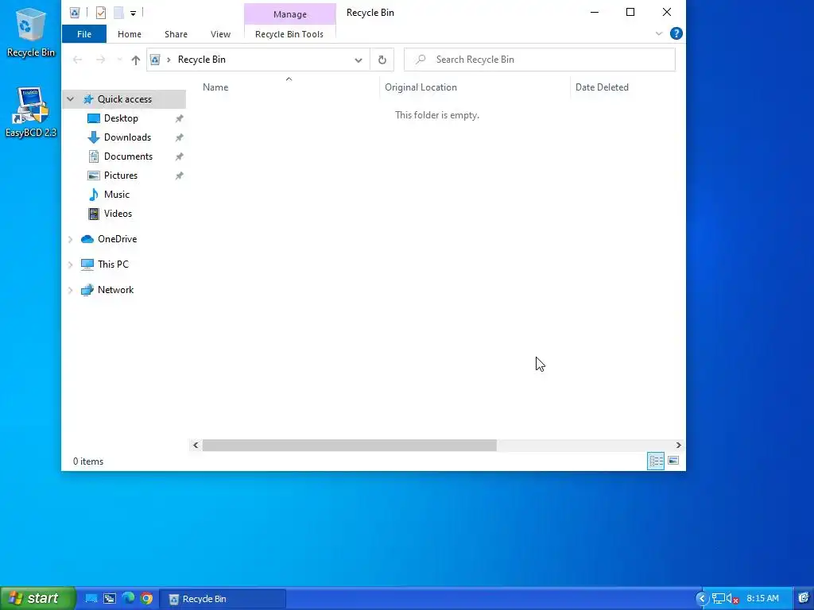Click the muted volume tray icon
Image resolution: width=814 pixels, height=610 pixels.
point(732,599)
